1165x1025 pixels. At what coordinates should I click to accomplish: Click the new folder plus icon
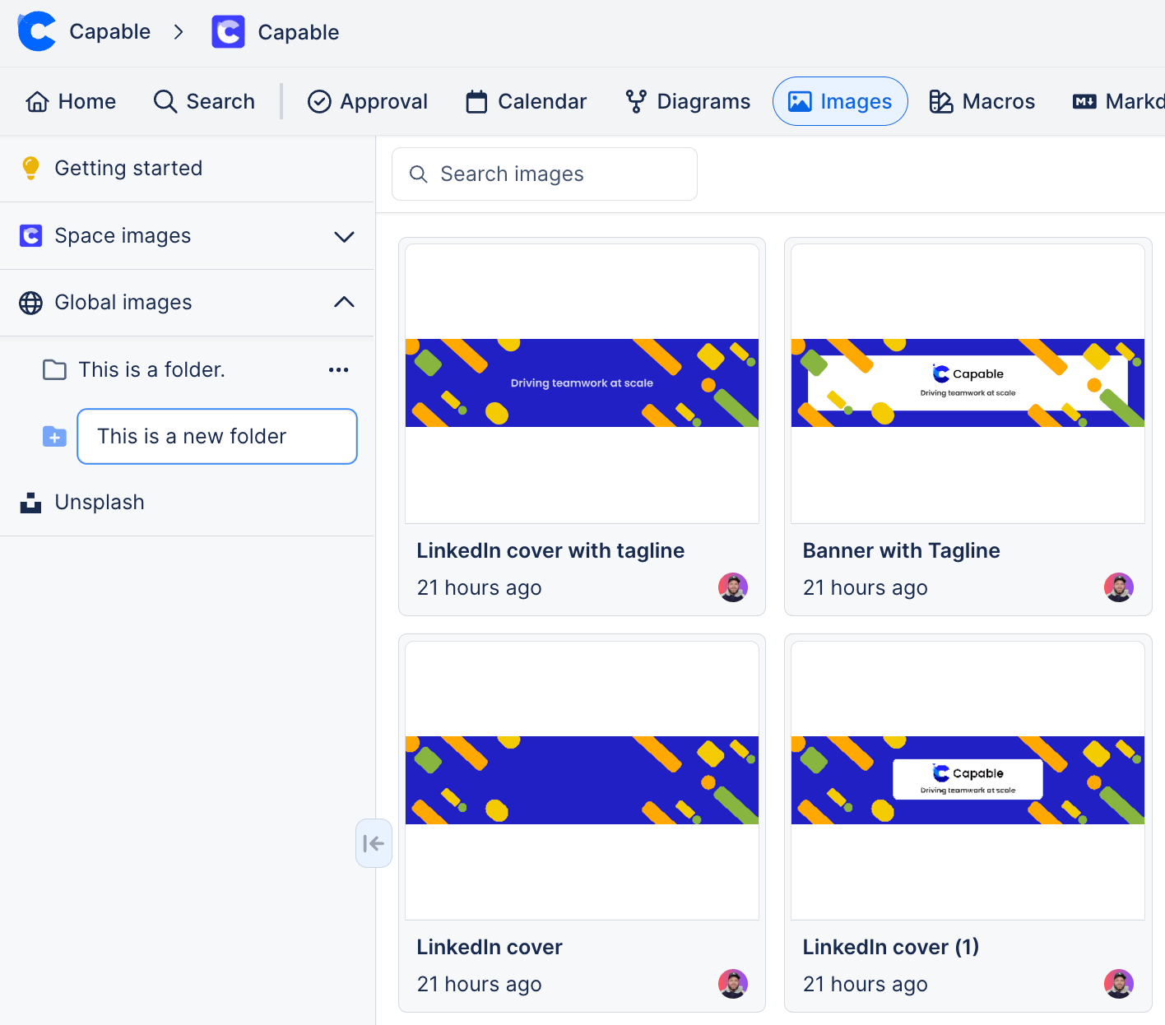pyautogui.click(x=54, y=437)
